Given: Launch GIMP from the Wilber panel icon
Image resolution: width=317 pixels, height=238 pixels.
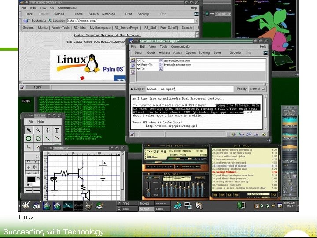Looking at the screenshot, I should 89,206.
